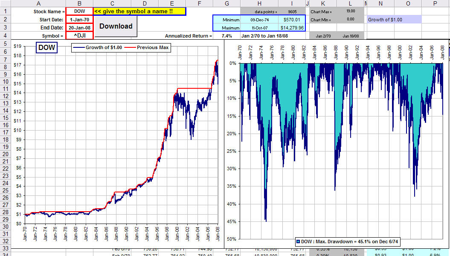Click the 'Growth of $1.00' cell in column N
Image resolution: width=450 pixels, height=256 pixels.
pyautogui.click(x=394, y=20)
